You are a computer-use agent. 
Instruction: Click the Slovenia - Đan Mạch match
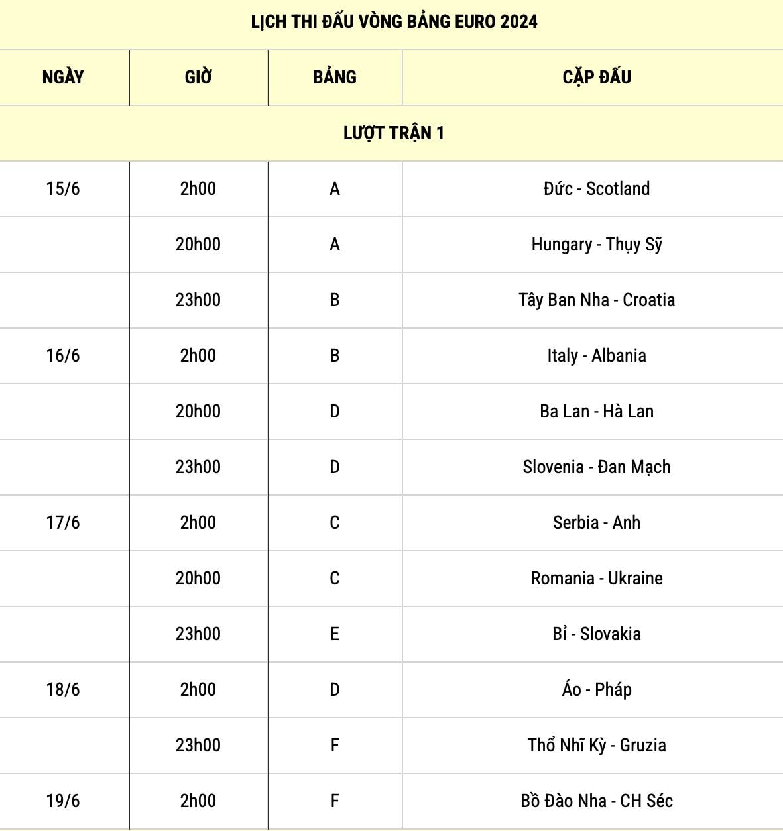(597, 467)
